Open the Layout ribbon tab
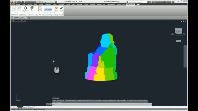Image resolution: width=198 pixels, height=111 pixels. (x=68, y=4)
